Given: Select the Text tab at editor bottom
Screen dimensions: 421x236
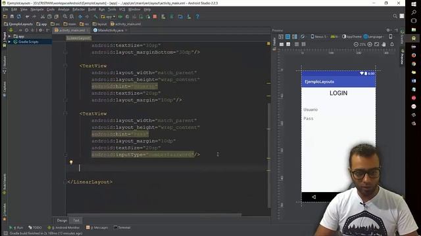Looking at the screenshot, I should click(76, 220).
